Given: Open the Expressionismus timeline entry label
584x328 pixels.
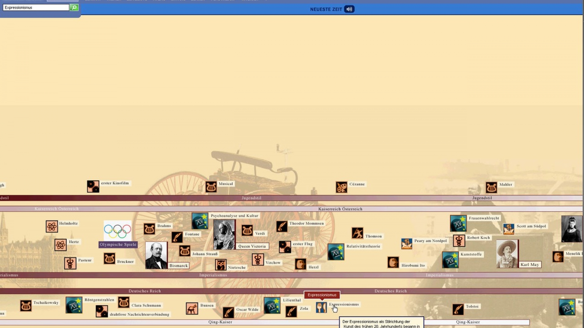Looking at the screenshot, I should (x=344, y=304).
